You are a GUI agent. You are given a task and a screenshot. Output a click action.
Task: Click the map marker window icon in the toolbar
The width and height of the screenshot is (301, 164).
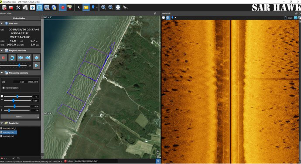click(32, 7)
